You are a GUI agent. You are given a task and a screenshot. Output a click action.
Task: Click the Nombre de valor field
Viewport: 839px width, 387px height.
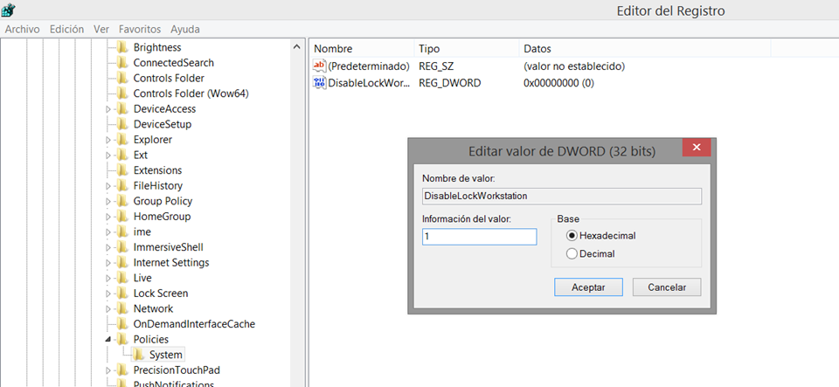[x=562, y=197]
